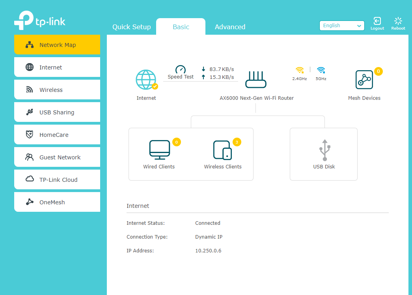Open the English language dropdown
This screenshot has height=295, width=412.
pyautogui.click(x=342, y=26)
